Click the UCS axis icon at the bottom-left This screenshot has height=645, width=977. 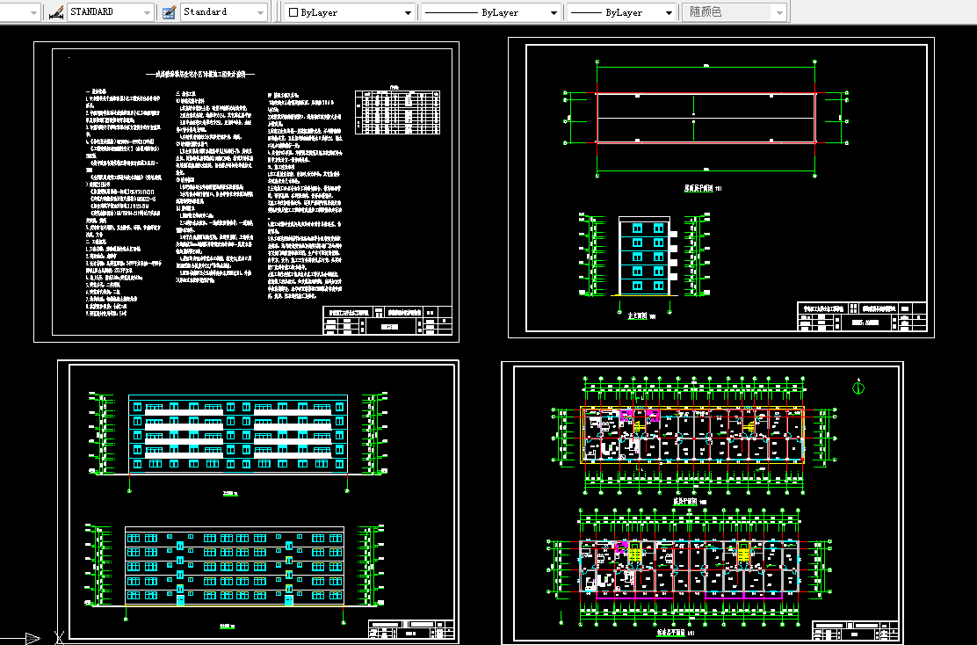click(x=31, y=637)
